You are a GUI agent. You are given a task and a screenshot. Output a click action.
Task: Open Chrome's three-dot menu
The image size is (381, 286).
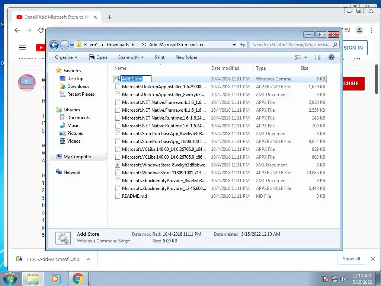tap(371, 30)
